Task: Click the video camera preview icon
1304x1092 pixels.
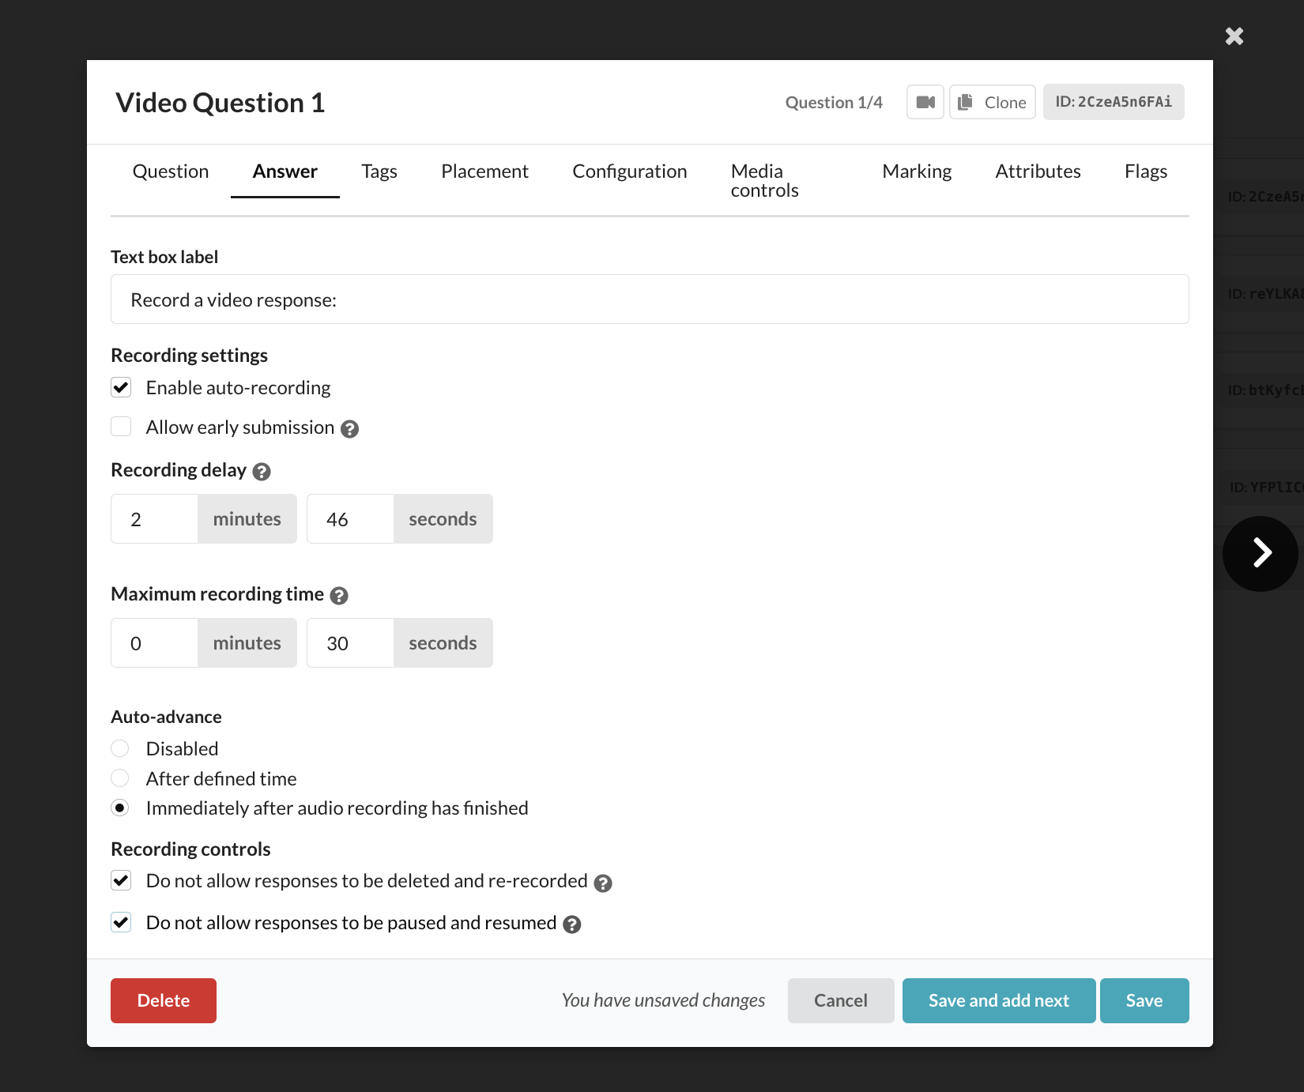Action: pyautogui.click(x=925, y=102)
